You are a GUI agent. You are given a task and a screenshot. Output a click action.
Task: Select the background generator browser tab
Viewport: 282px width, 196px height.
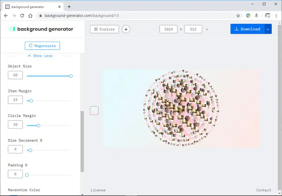33,7
